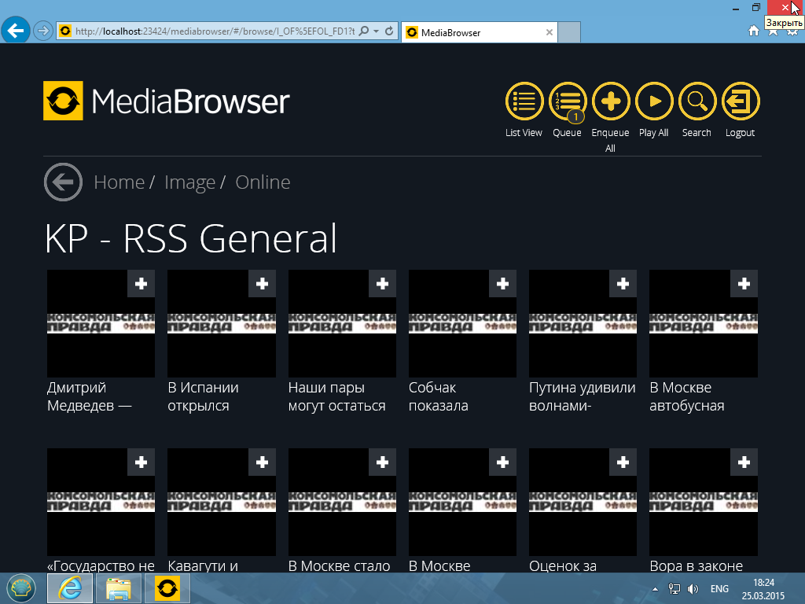Go to Home breadcrumb

coord(119,182)
